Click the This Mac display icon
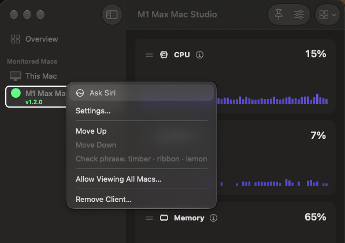Viewport: 345px width, 243px height. (x=16, y=76)
